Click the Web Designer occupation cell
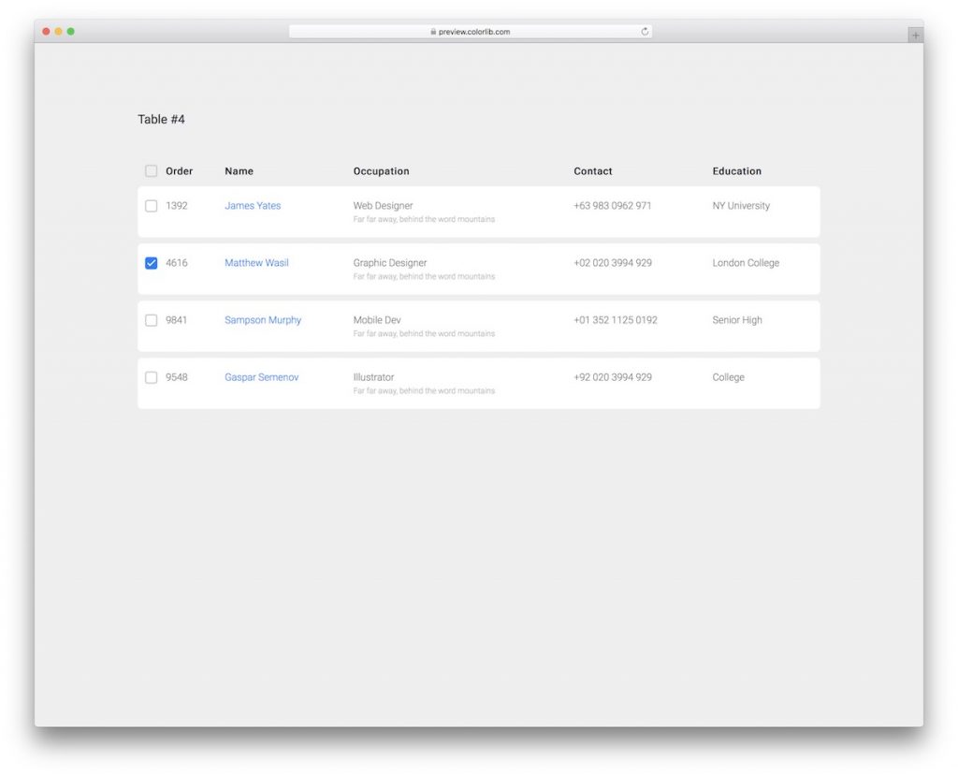The image size is (958, 776). click(x=383, y=205)
